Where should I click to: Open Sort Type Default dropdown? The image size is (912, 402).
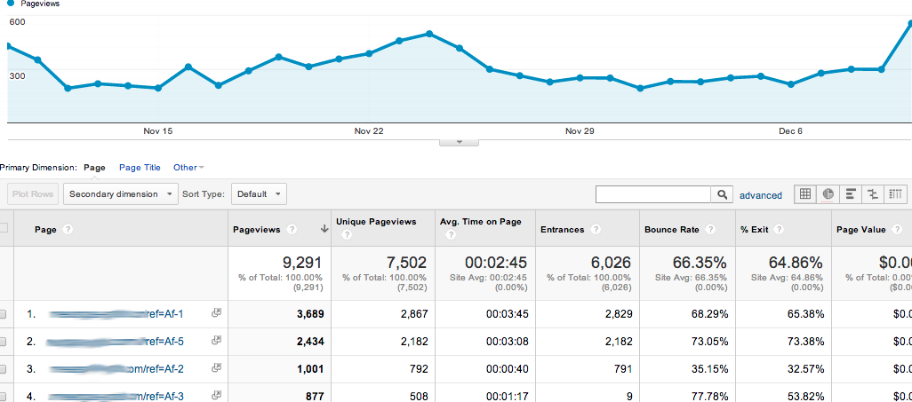coord(259,194)
